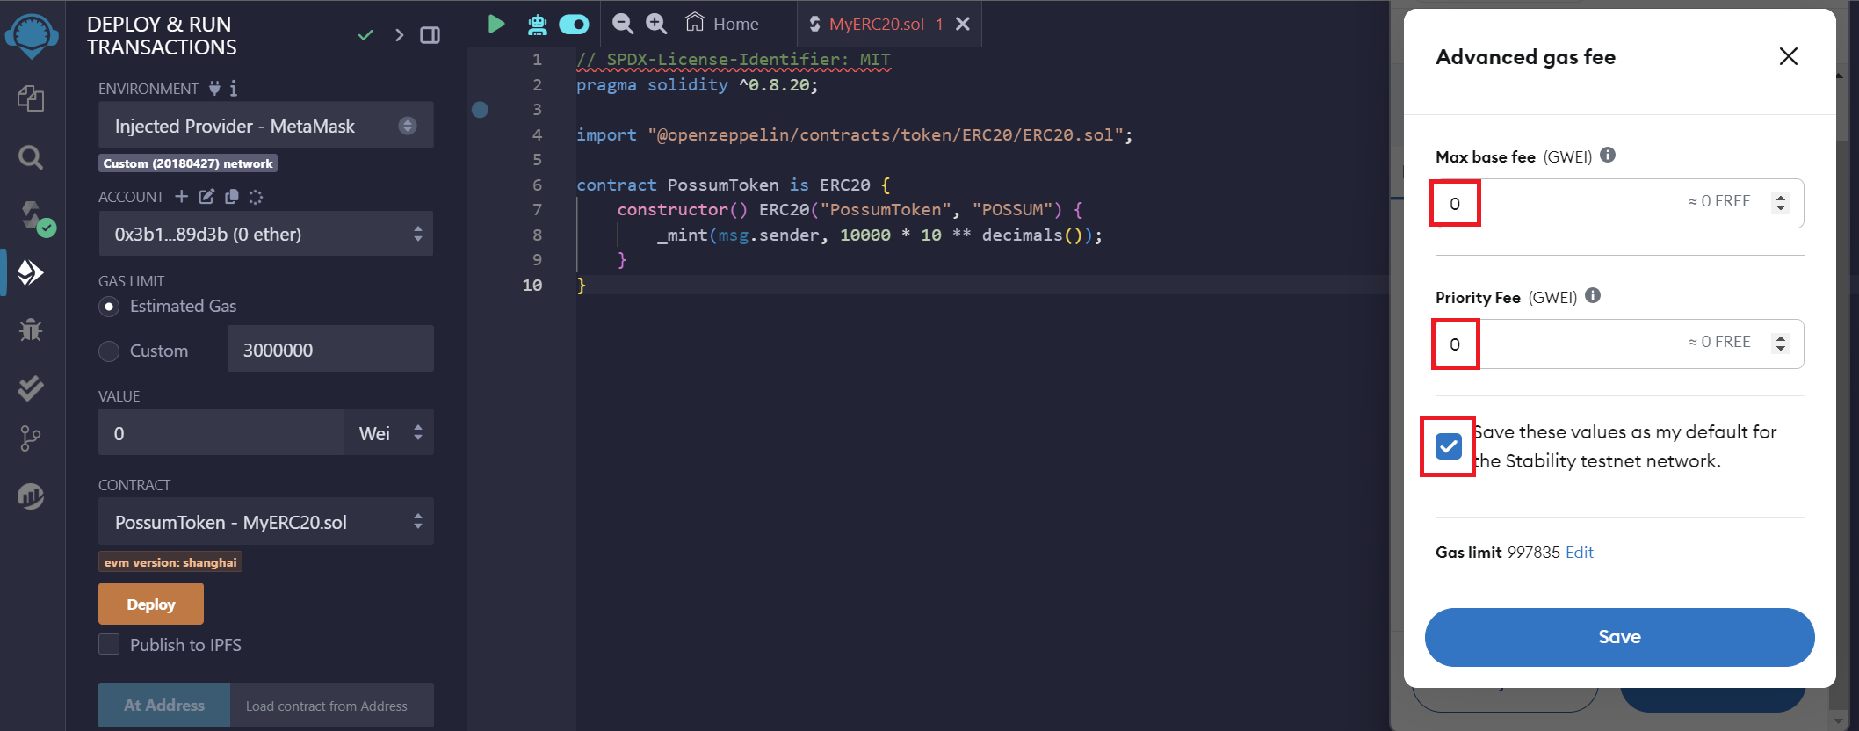
Task: Click the Edit gas limit link
Action: pos(1579,553)
